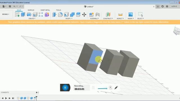Select the Offset Plane construct tool

click(108, 15)
